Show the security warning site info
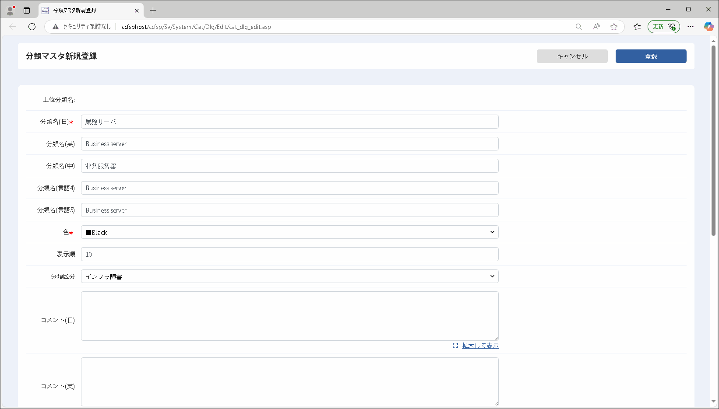 (81, 27)
